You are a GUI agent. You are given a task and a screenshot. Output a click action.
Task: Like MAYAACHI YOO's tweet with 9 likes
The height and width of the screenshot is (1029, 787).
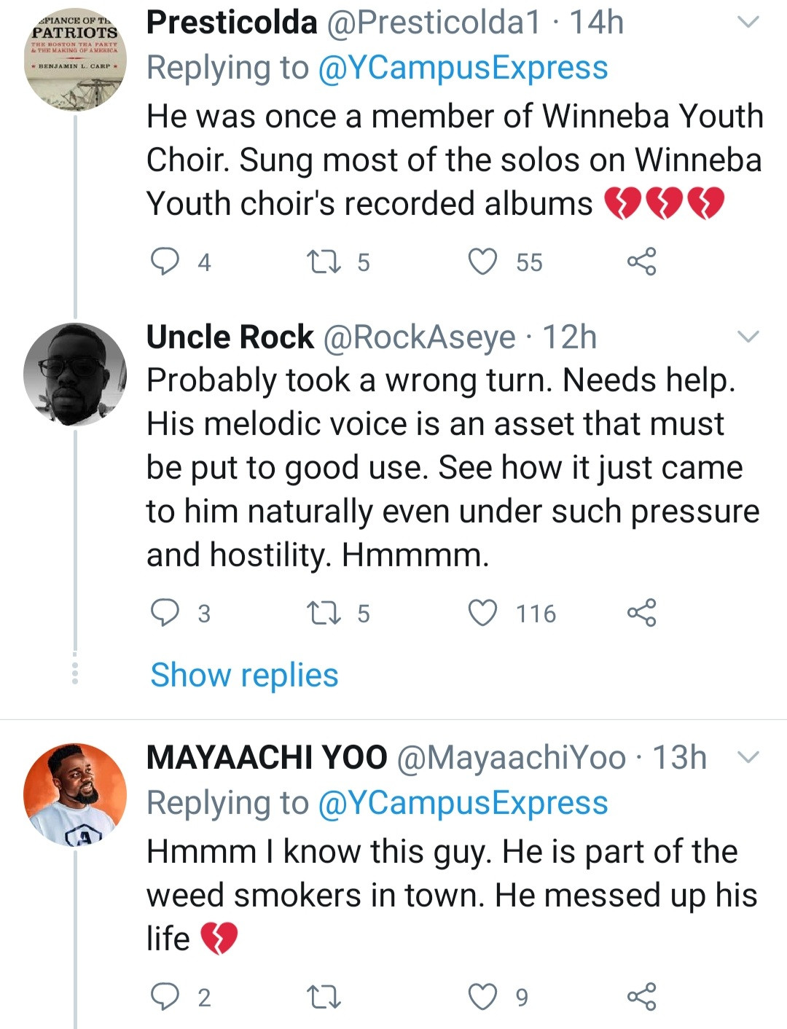482,996
